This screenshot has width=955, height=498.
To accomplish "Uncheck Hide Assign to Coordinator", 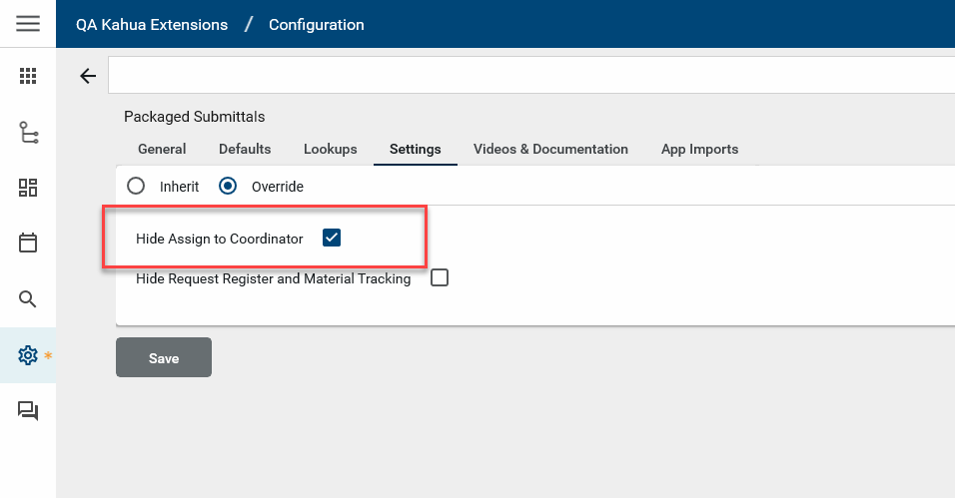I will 333,238.
